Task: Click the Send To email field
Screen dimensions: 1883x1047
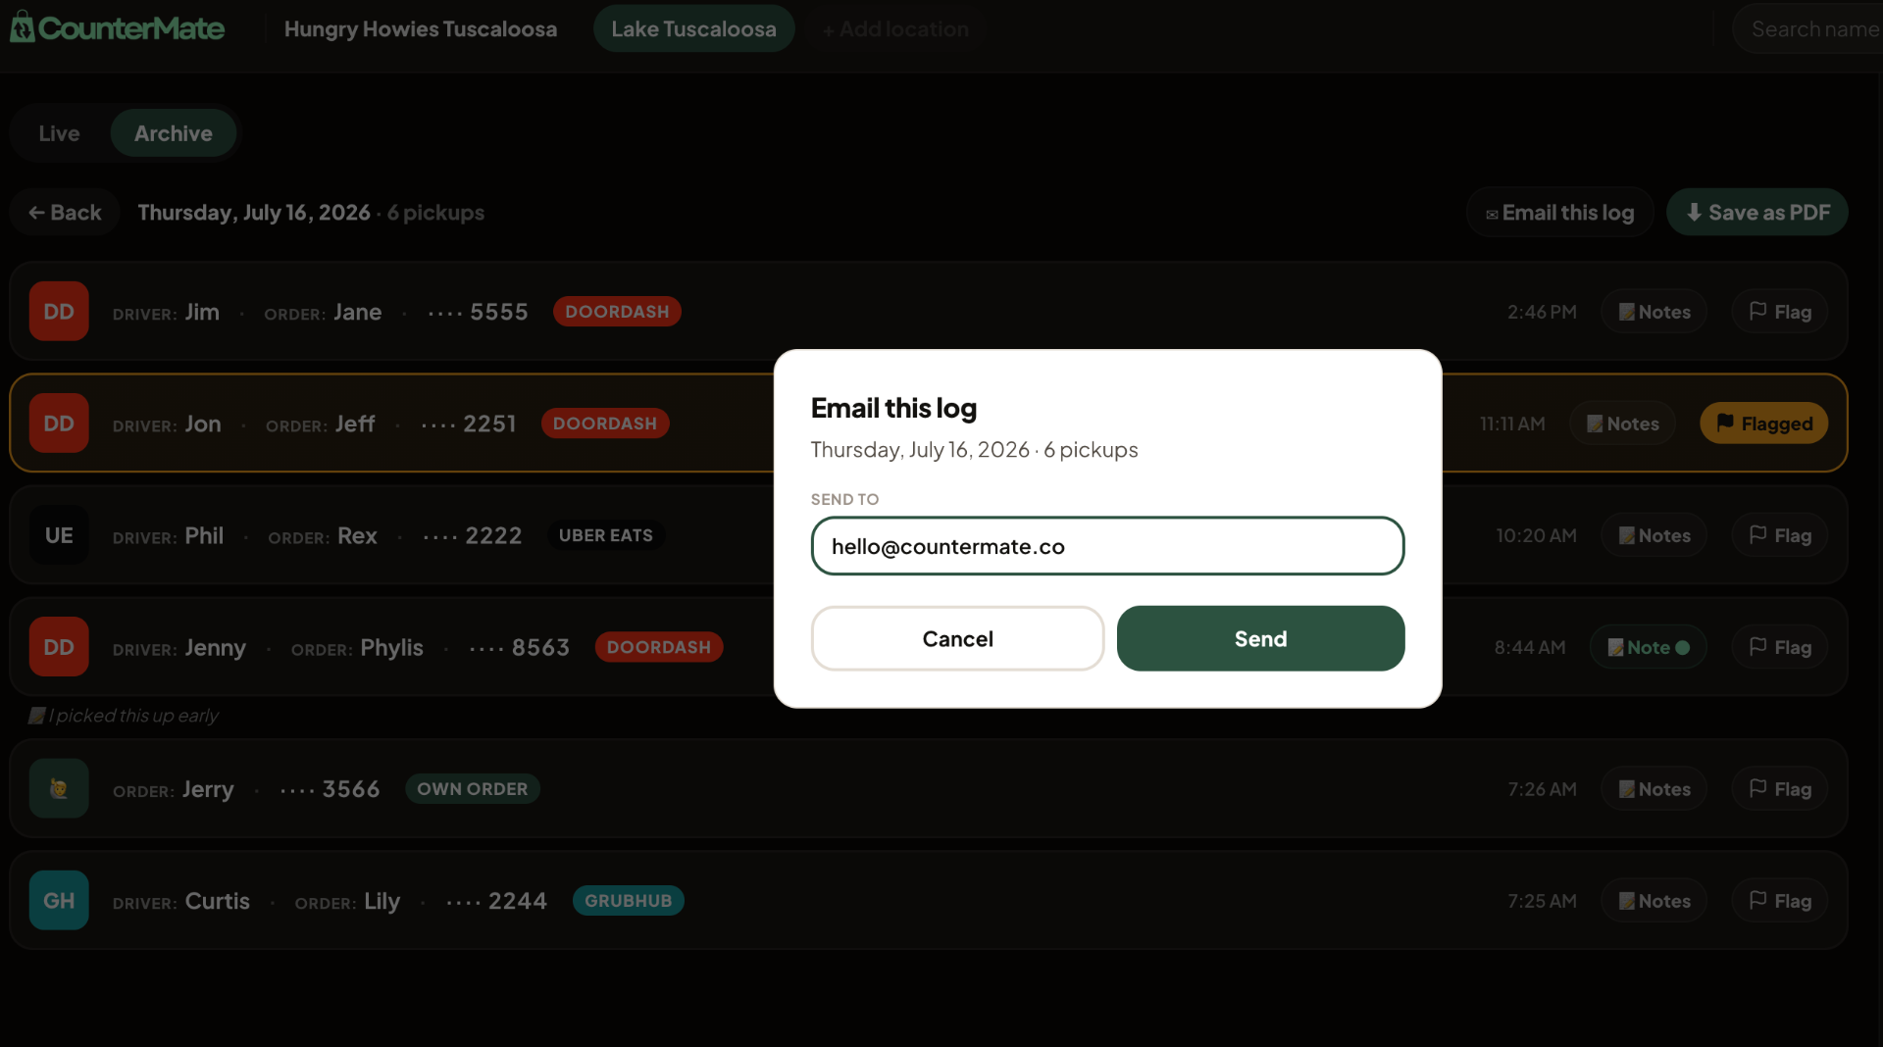Action: click(1107, 546)
